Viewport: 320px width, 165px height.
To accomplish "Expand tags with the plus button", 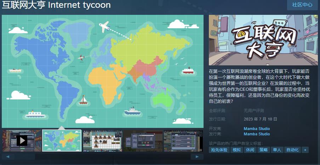I will (305, 150).
